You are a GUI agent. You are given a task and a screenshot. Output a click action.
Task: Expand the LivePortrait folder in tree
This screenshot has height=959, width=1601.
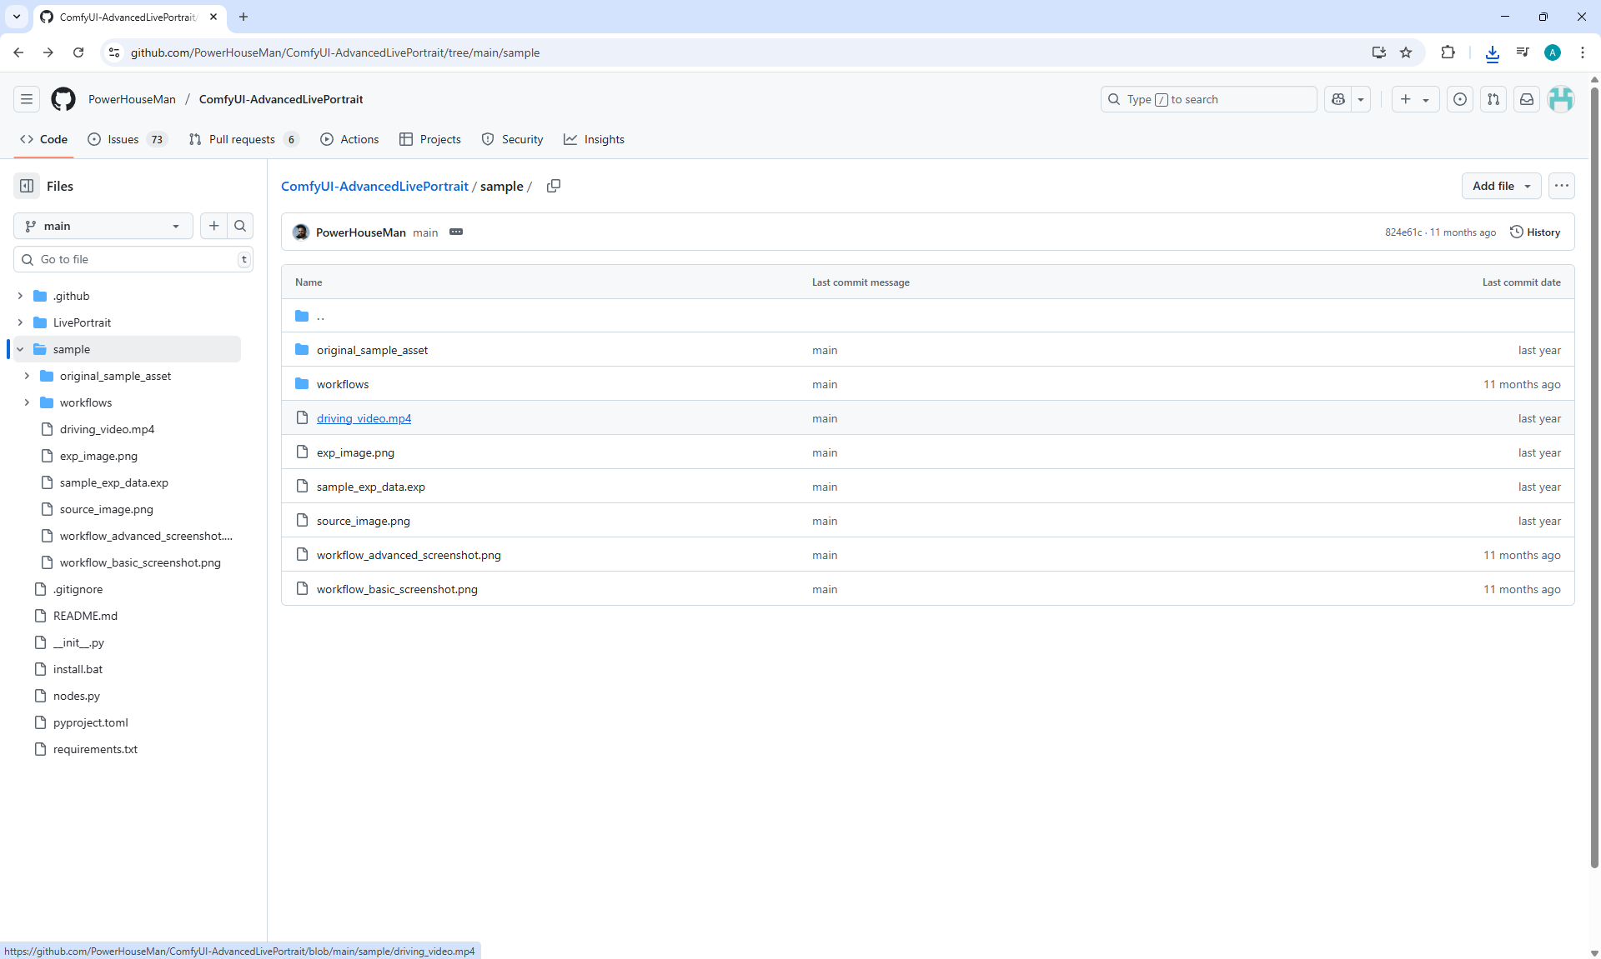pos(20,322)
